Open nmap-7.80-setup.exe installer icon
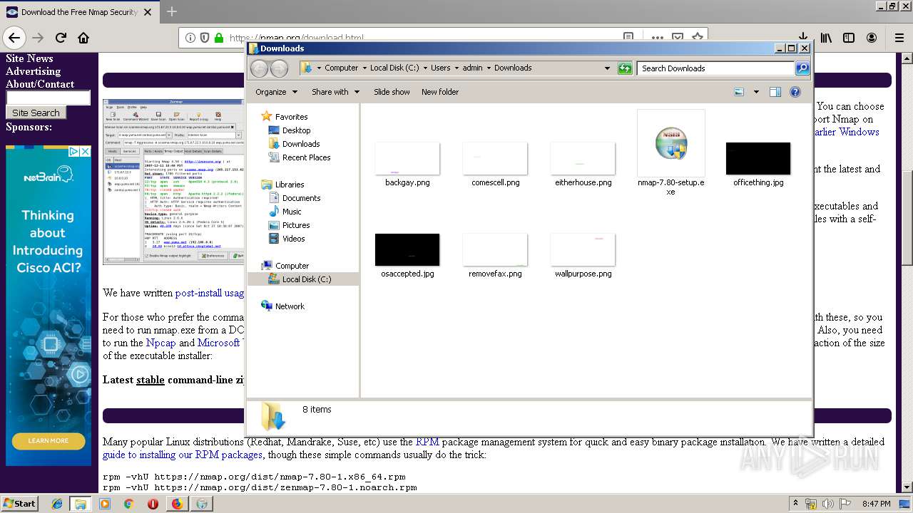The width and height of the screenshot is (913, 513). 671,143
